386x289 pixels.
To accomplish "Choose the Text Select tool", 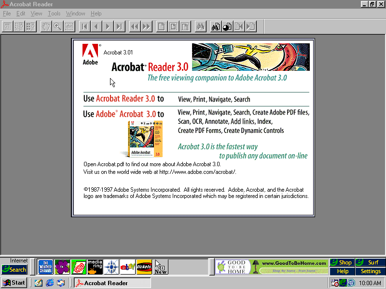I will (x=69, y=26).
